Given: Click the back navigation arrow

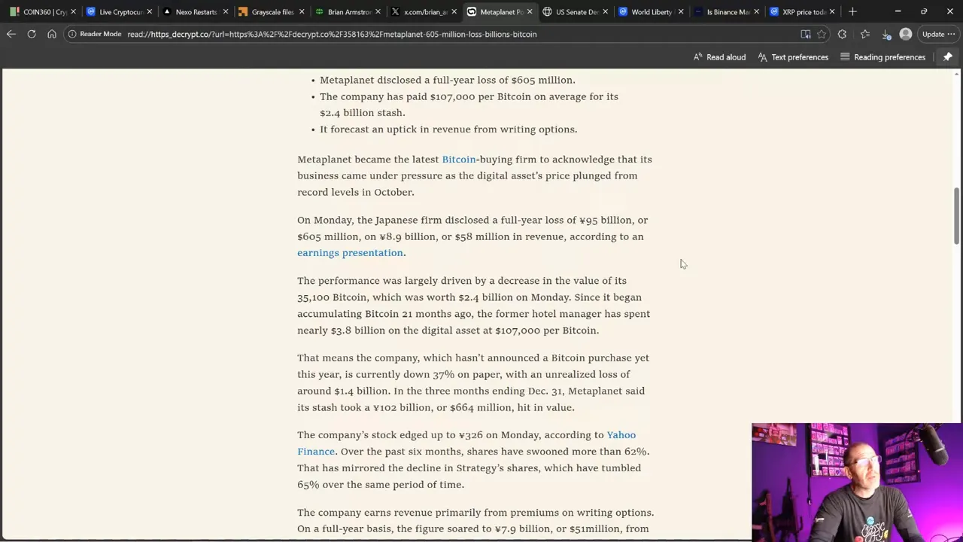Looking at the screenshot, I should click(x=11, y=34).
